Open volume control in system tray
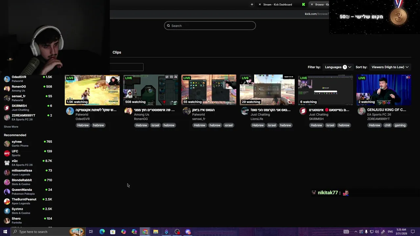This screenshot has height=236, width=420. [x=377, y=232]
